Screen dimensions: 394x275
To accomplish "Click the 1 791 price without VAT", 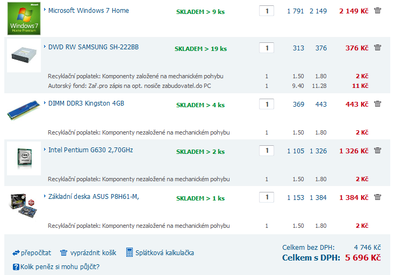I will (x=296, y=11).
